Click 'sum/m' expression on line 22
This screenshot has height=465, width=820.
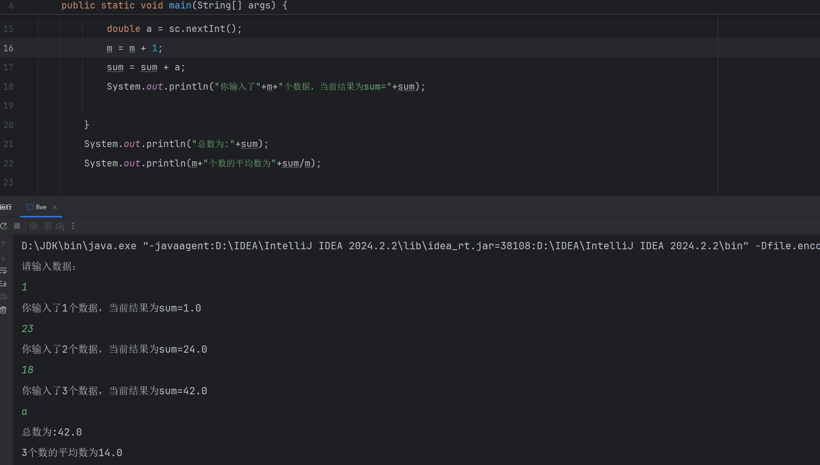296,163
